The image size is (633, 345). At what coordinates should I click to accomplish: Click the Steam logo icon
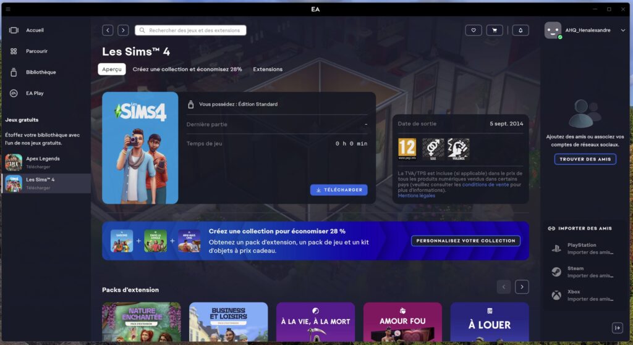pos(556,272)
